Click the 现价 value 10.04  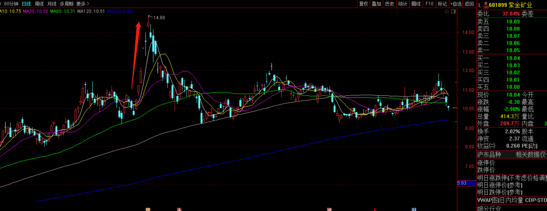(513, 95)
